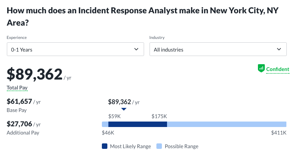Open the All industries combo box
This screenshot has height=155, width=296.
pyautogui.click(x=218, y=50)
